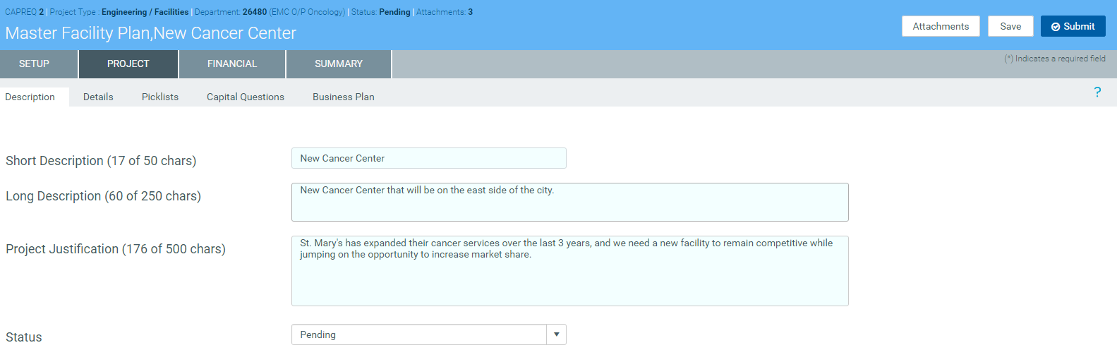Select the Description sub-tab

(30, 97)
